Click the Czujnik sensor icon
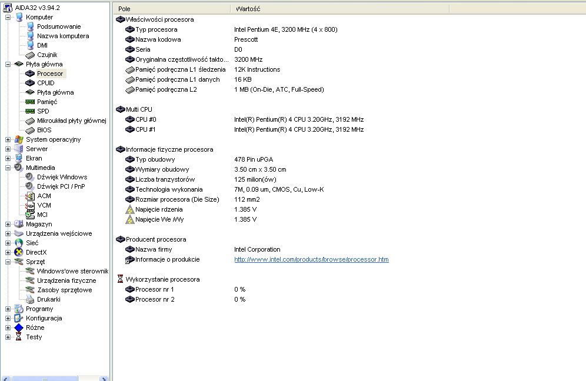Screen dimensions: 586x381 (30, 55)
